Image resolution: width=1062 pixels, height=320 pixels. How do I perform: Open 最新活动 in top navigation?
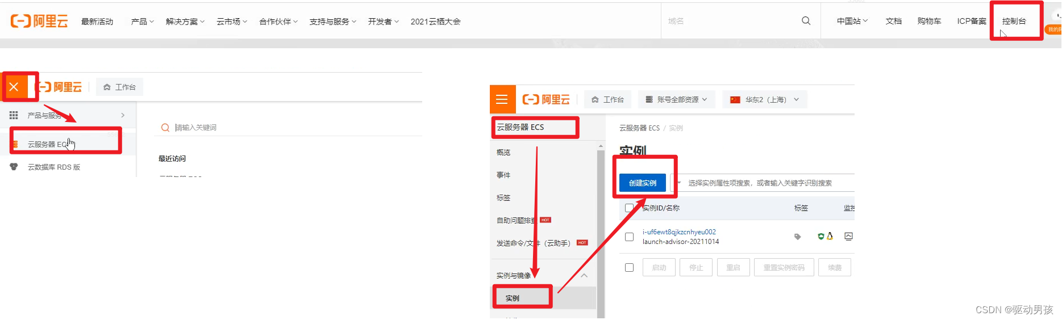(x=97, y=22)
